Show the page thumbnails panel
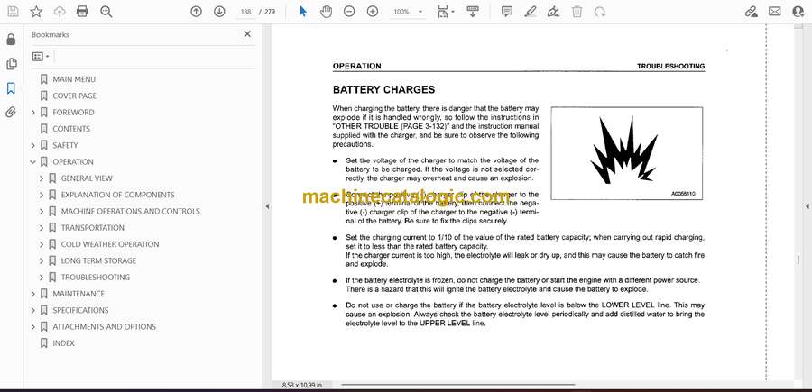Screen dimensions: 812x392 [x=11, y=64]
